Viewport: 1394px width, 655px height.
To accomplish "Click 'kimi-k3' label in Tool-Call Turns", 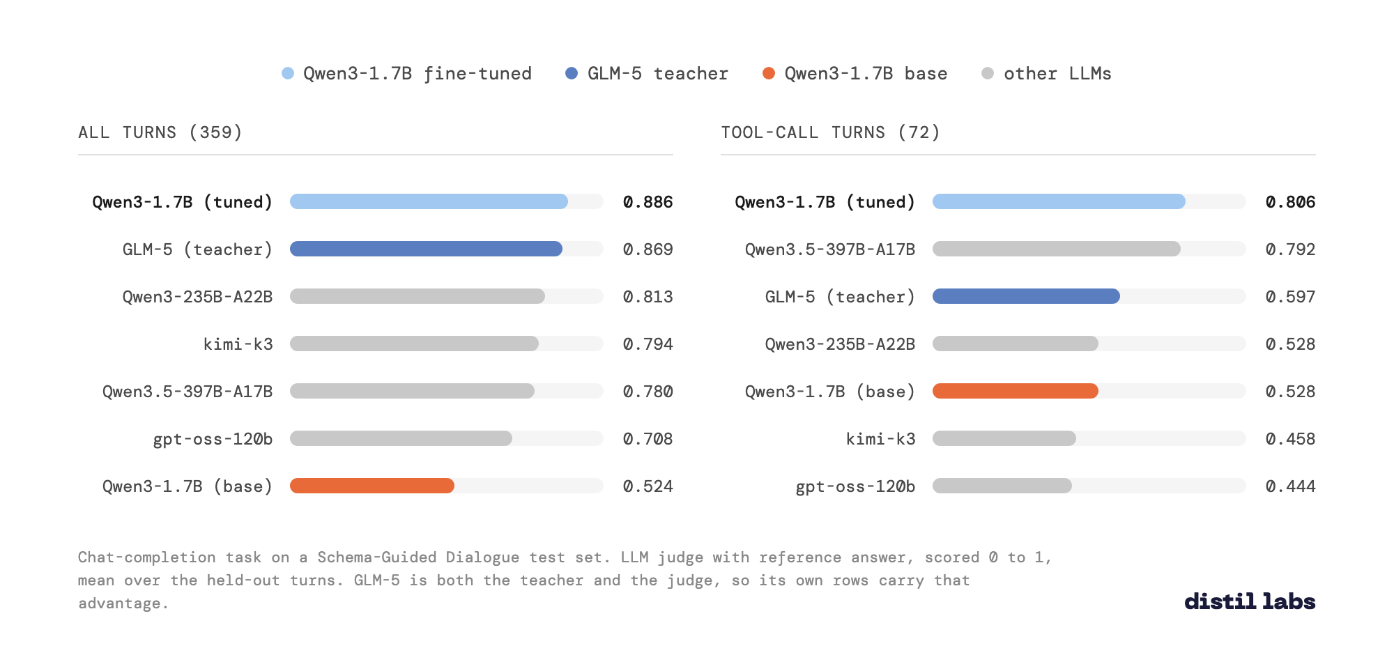I will [x=881, y=439].
